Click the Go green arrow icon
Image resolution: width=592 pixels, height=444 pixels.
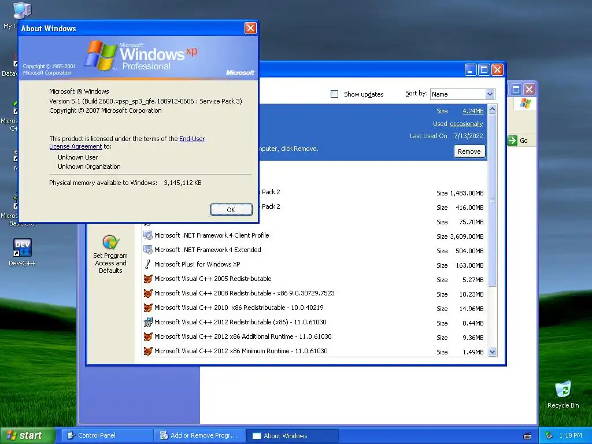[x=512, y=140]
